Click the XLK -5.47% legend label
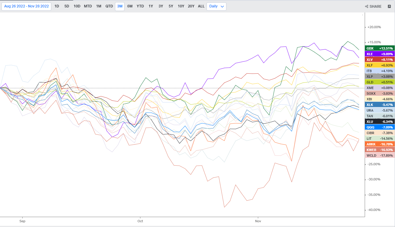The image size is (395, 227). pyautogui.click(x=380, y=105)
